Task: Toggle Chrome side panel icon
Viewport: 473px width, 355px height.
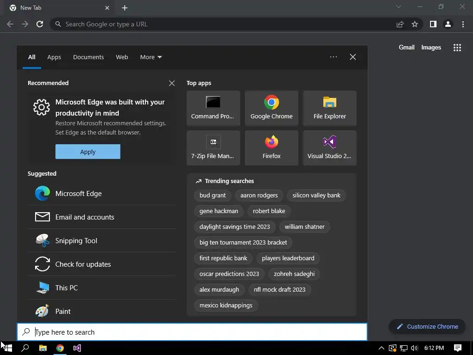Action: (433, 24)
